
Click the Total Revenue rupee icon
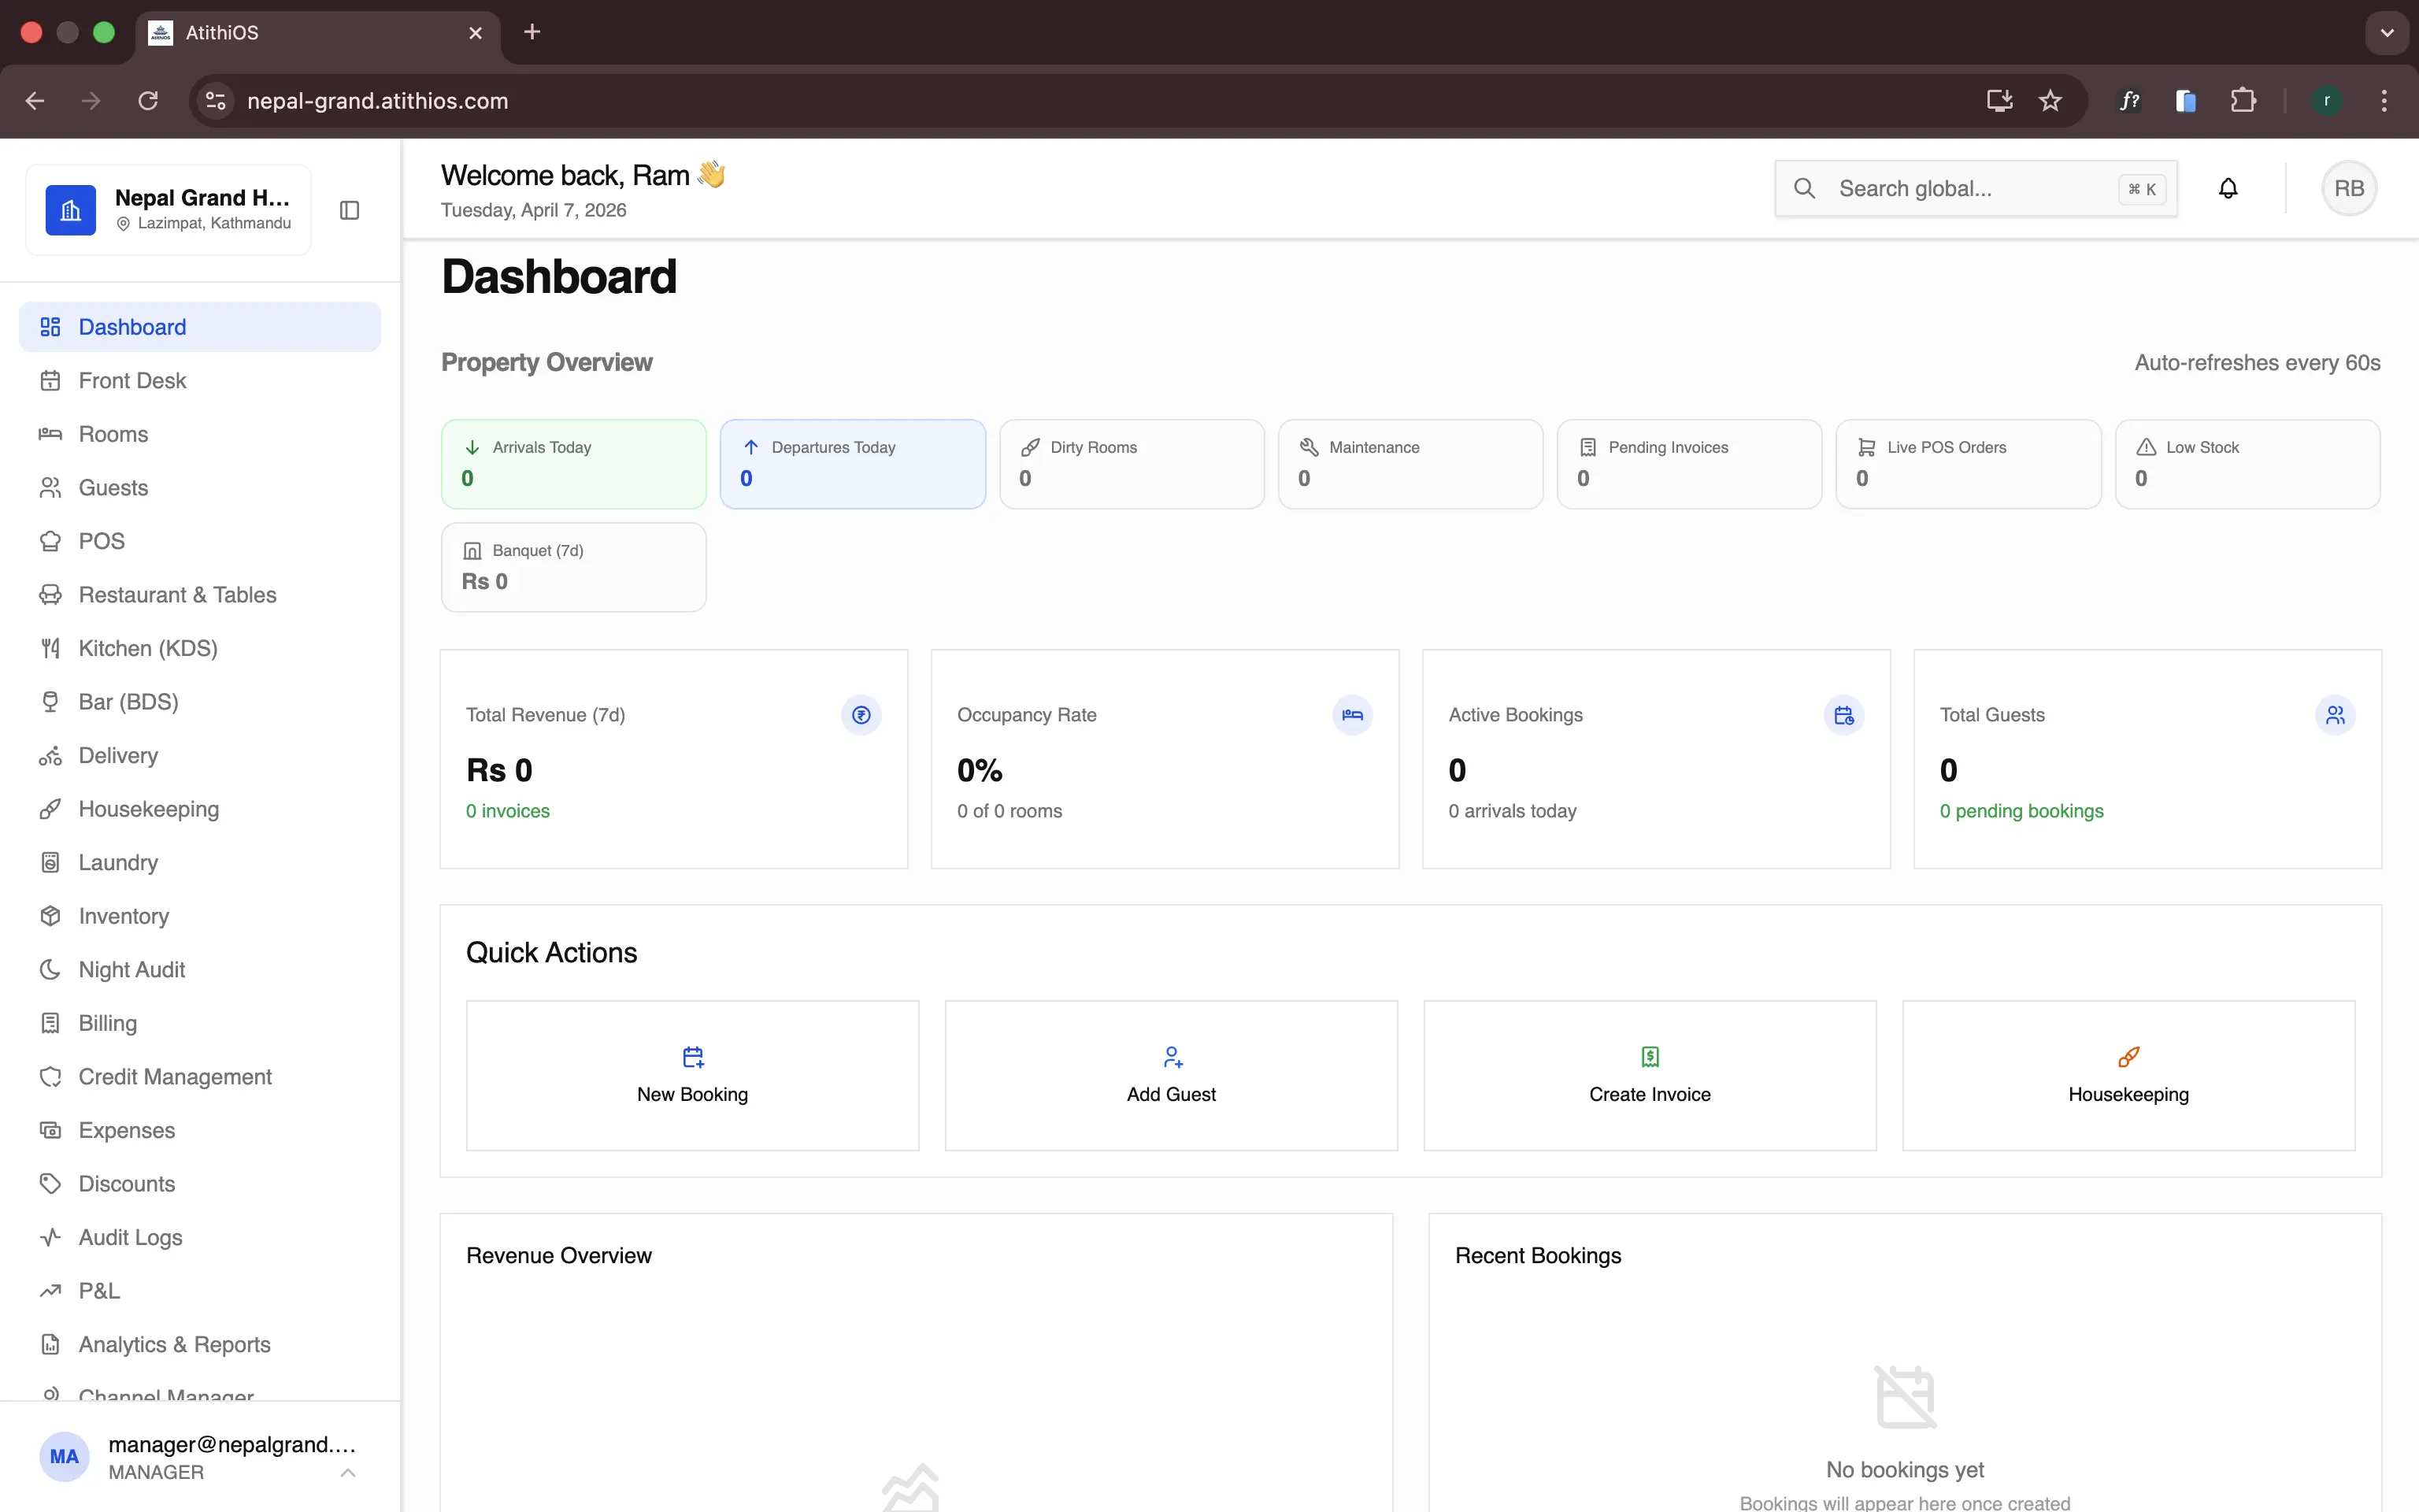(861, 715)
